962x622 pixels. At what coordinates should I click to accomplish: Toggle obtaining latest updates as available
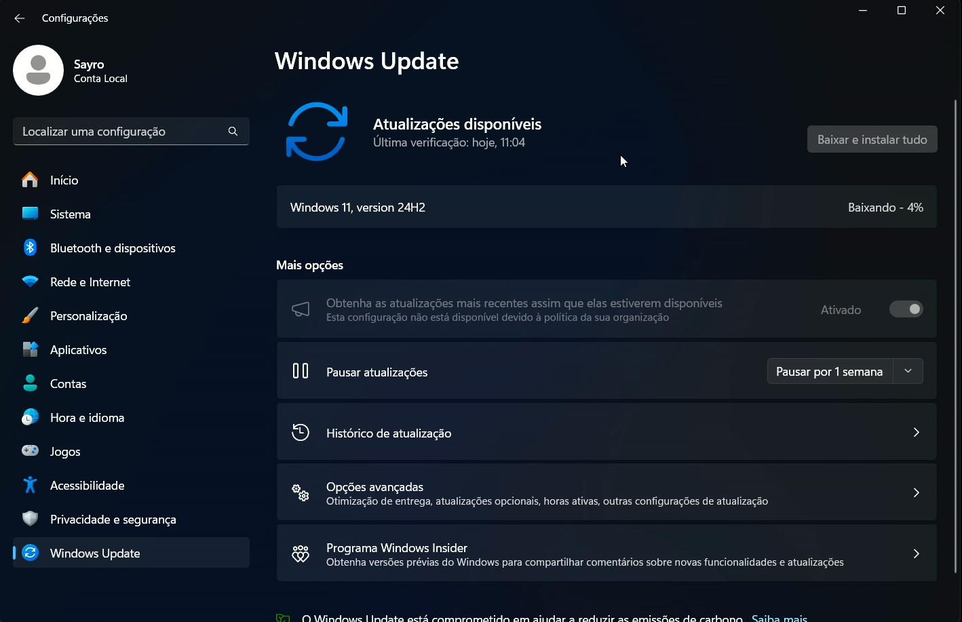tap(906, 309)
